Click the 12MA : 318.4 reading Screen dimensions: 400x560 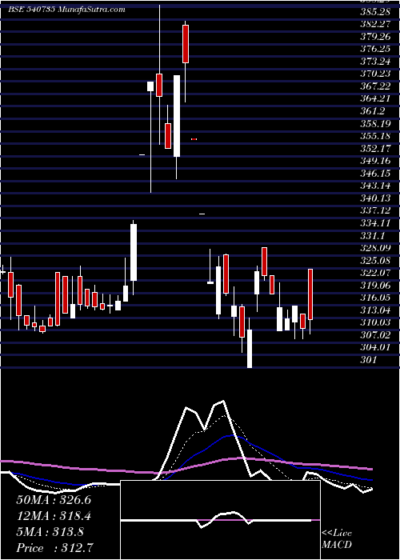pos(54,516)
